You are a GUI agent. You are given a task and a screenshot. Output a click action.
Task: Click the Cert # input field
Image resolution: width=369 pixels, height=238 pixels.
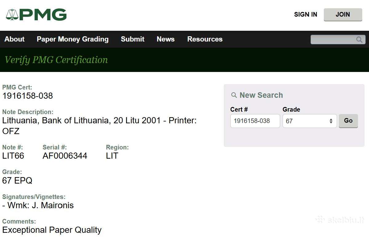pyautogui.click(x=255, y=121)
